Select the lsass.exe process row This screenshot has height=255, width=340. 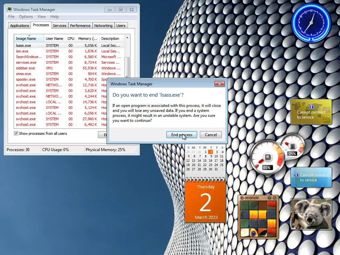pyautogui.click(x=69, y=45)
